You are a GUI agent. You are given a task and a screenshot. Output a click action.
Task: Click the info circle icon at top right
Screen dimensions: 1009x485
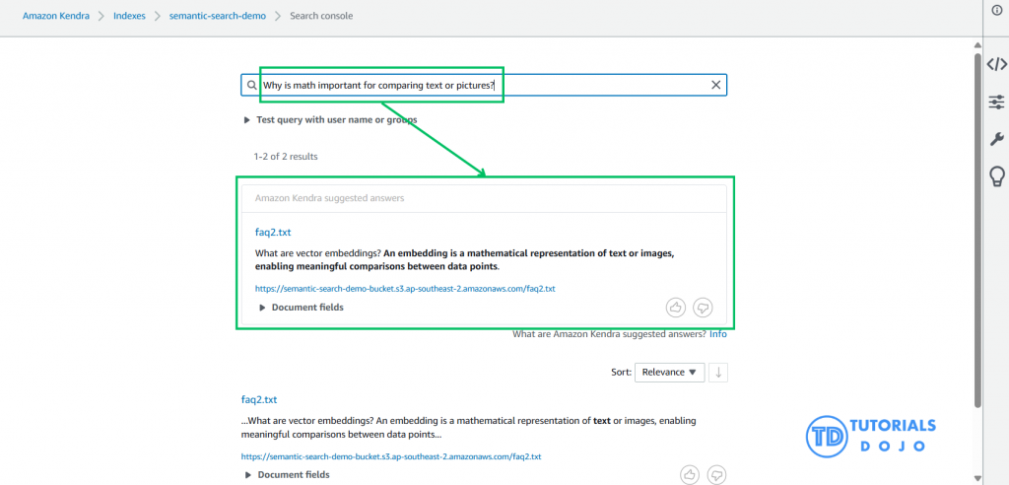(x=995, y=9)
